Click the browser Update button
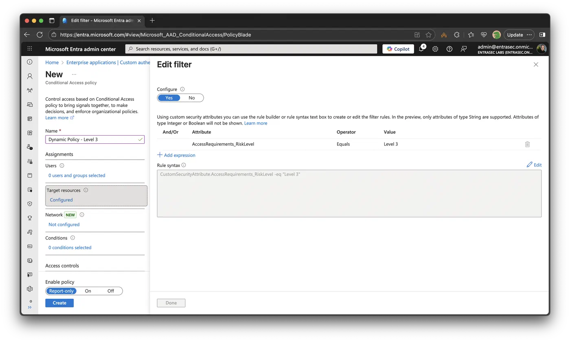 coord(515,35)
